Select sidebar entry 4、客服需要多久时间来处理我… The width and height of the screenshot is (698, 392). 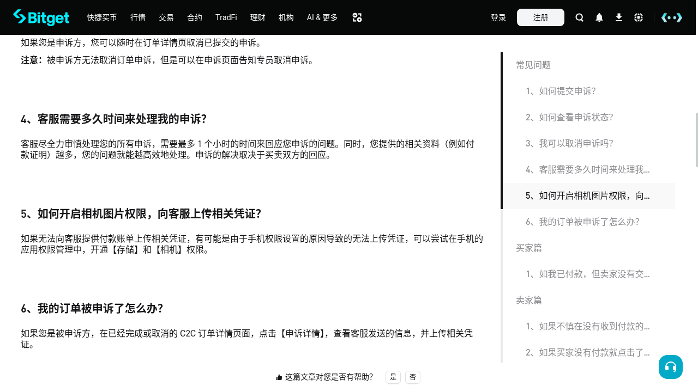click(588, 170)
